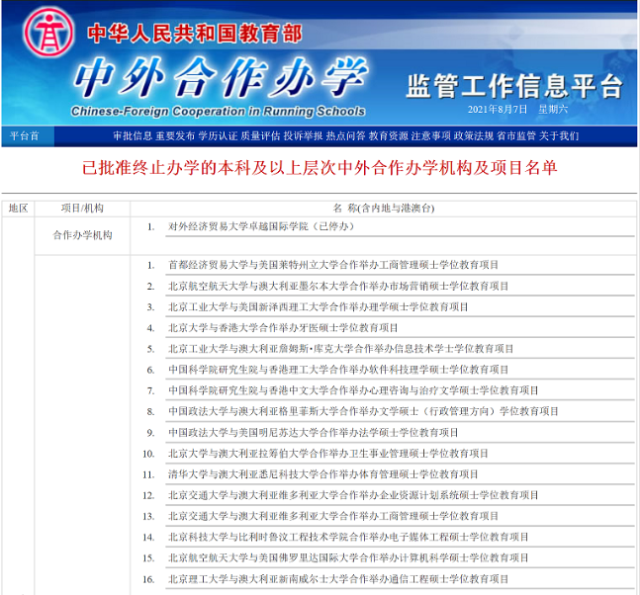Open the 重要发布 menu item
The image size is (640, 595).
175,135
